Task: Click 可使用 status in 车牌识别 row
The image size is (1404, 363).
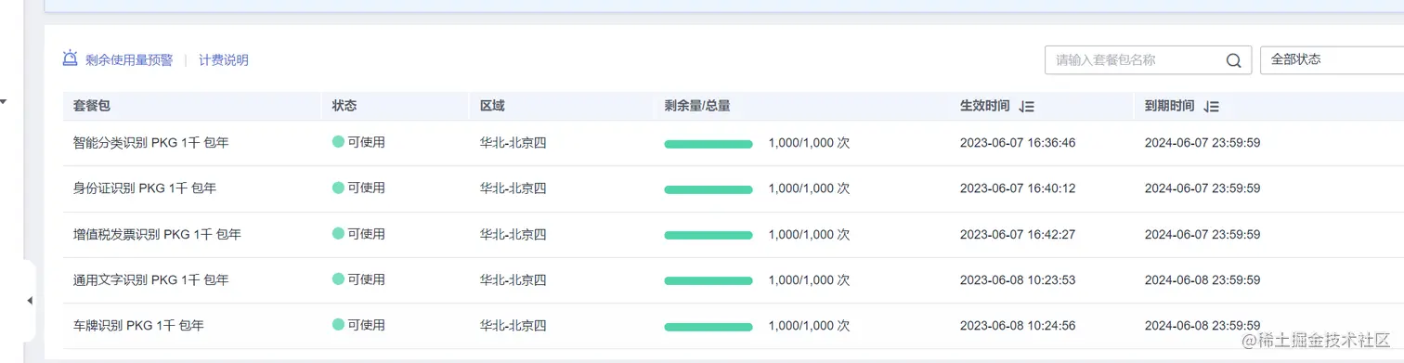Action: (366, 325)
